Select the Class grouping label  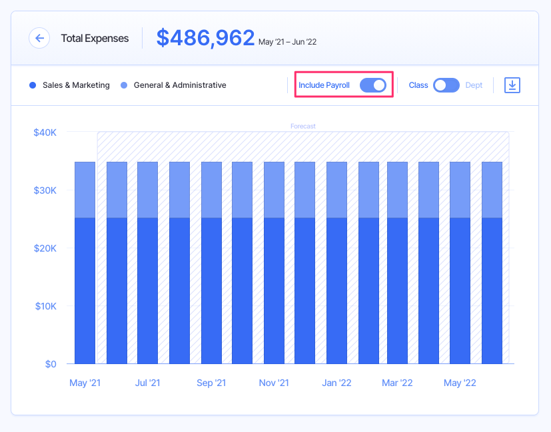[x=418, y=85]
